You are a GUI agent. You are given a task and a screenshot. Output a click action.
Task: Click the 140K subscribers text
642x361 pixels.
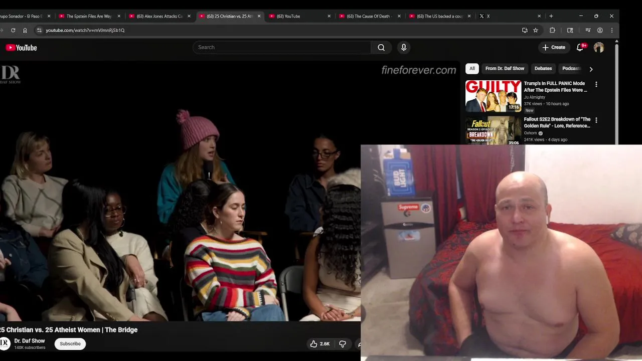click(30, 347)
